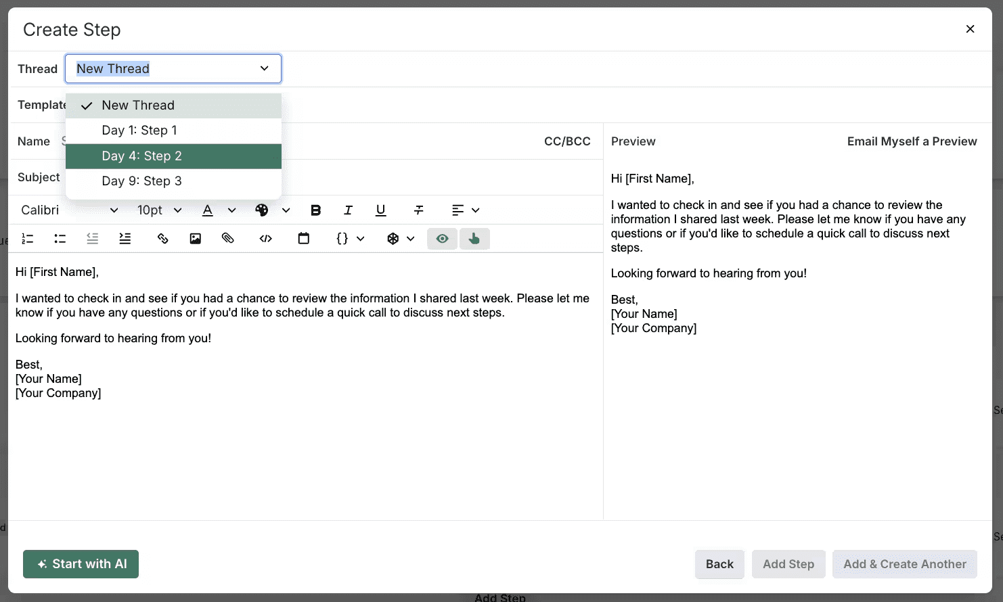1003x602 pixels.
Task: Toggle strikethrough formatting
Action: tap(418, 210)
